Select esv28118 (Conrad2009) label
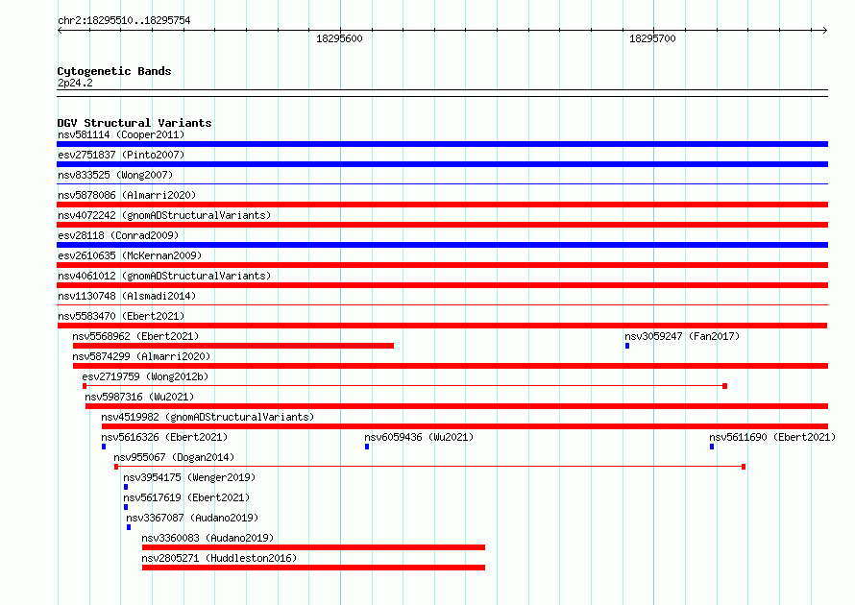Screen dimensions: 855x605 118,235
